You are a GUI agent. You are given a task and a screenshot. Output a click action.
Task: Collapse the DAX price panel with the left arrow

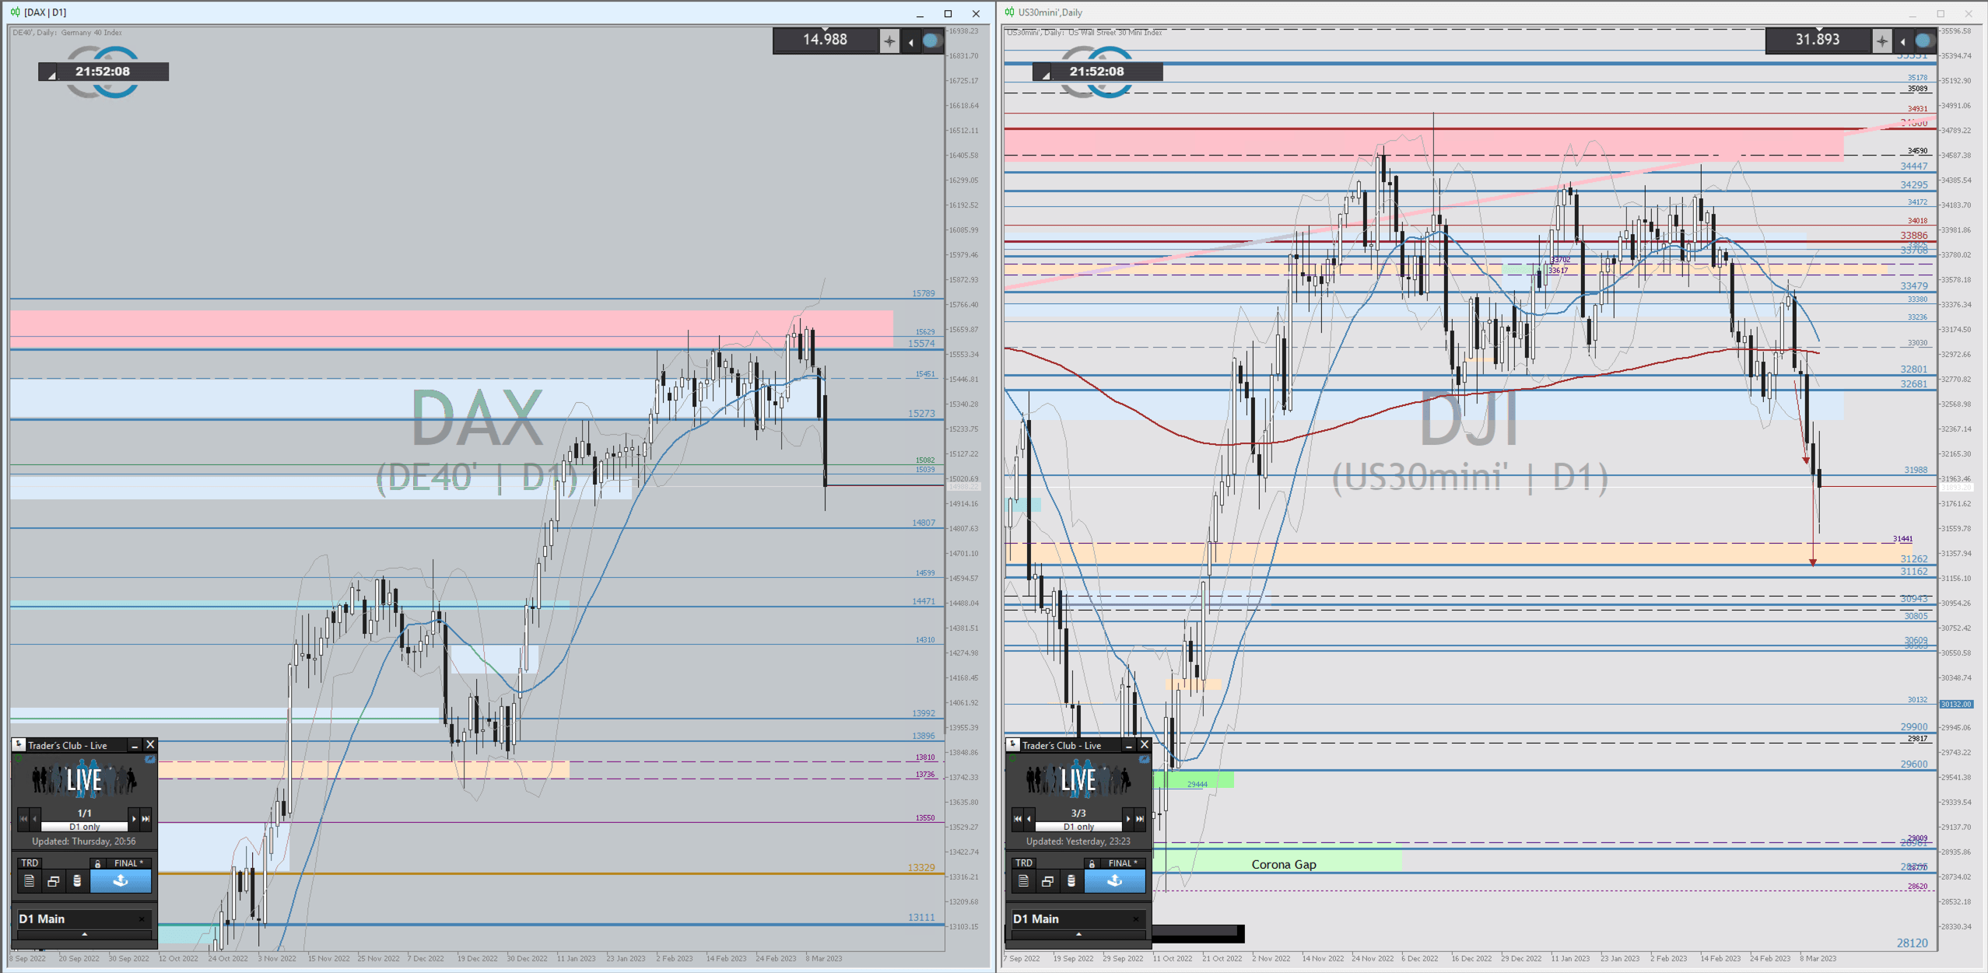[910, 42]
